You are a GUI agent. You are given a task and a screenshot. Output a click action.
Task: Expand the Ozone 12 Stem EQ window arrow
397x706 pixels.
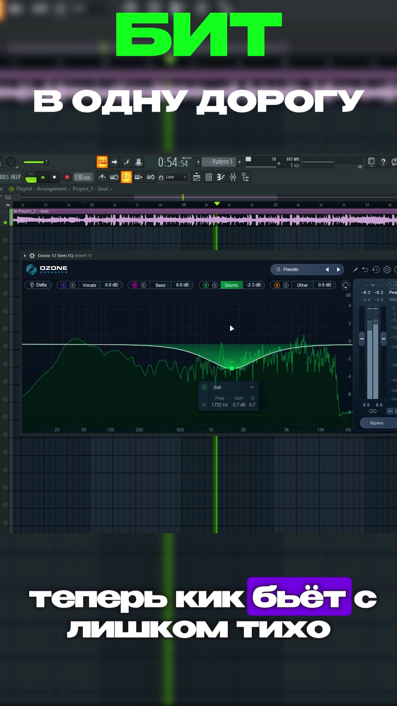pyautogui.click(x=25, y=256)
